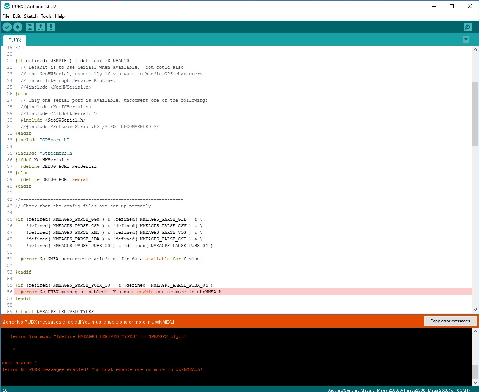Image resolution: width=479 pixels, height=392 pixels.
Task: Open the Sketch menu
Action: [31, 16]
